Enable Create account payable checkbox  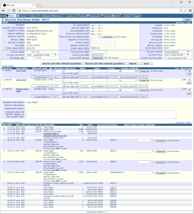point(165,58)
